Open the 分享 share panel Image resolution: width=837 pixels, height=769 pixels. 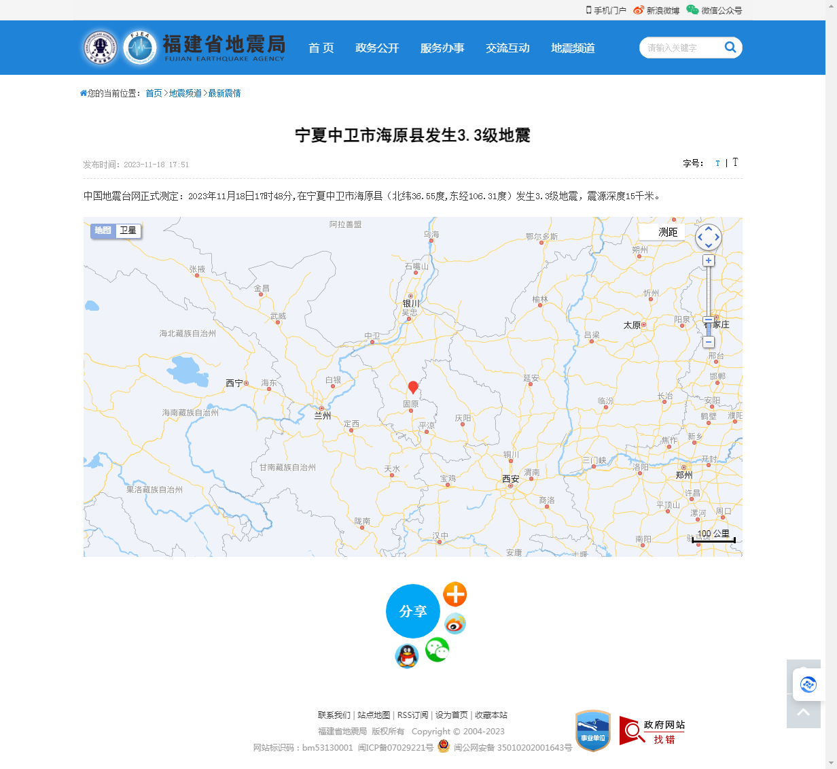click(412, 611)
